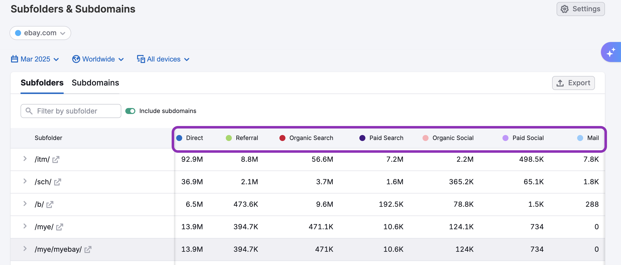Click the Export button
Viewport: 621px width, 265px height.
[x=573, y=83]
